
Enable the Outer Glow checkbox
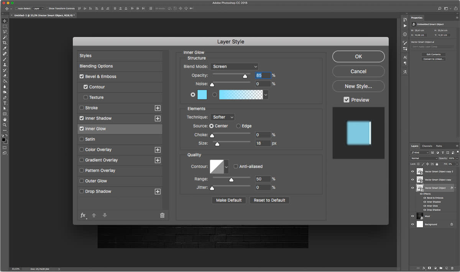pos(82,181)
